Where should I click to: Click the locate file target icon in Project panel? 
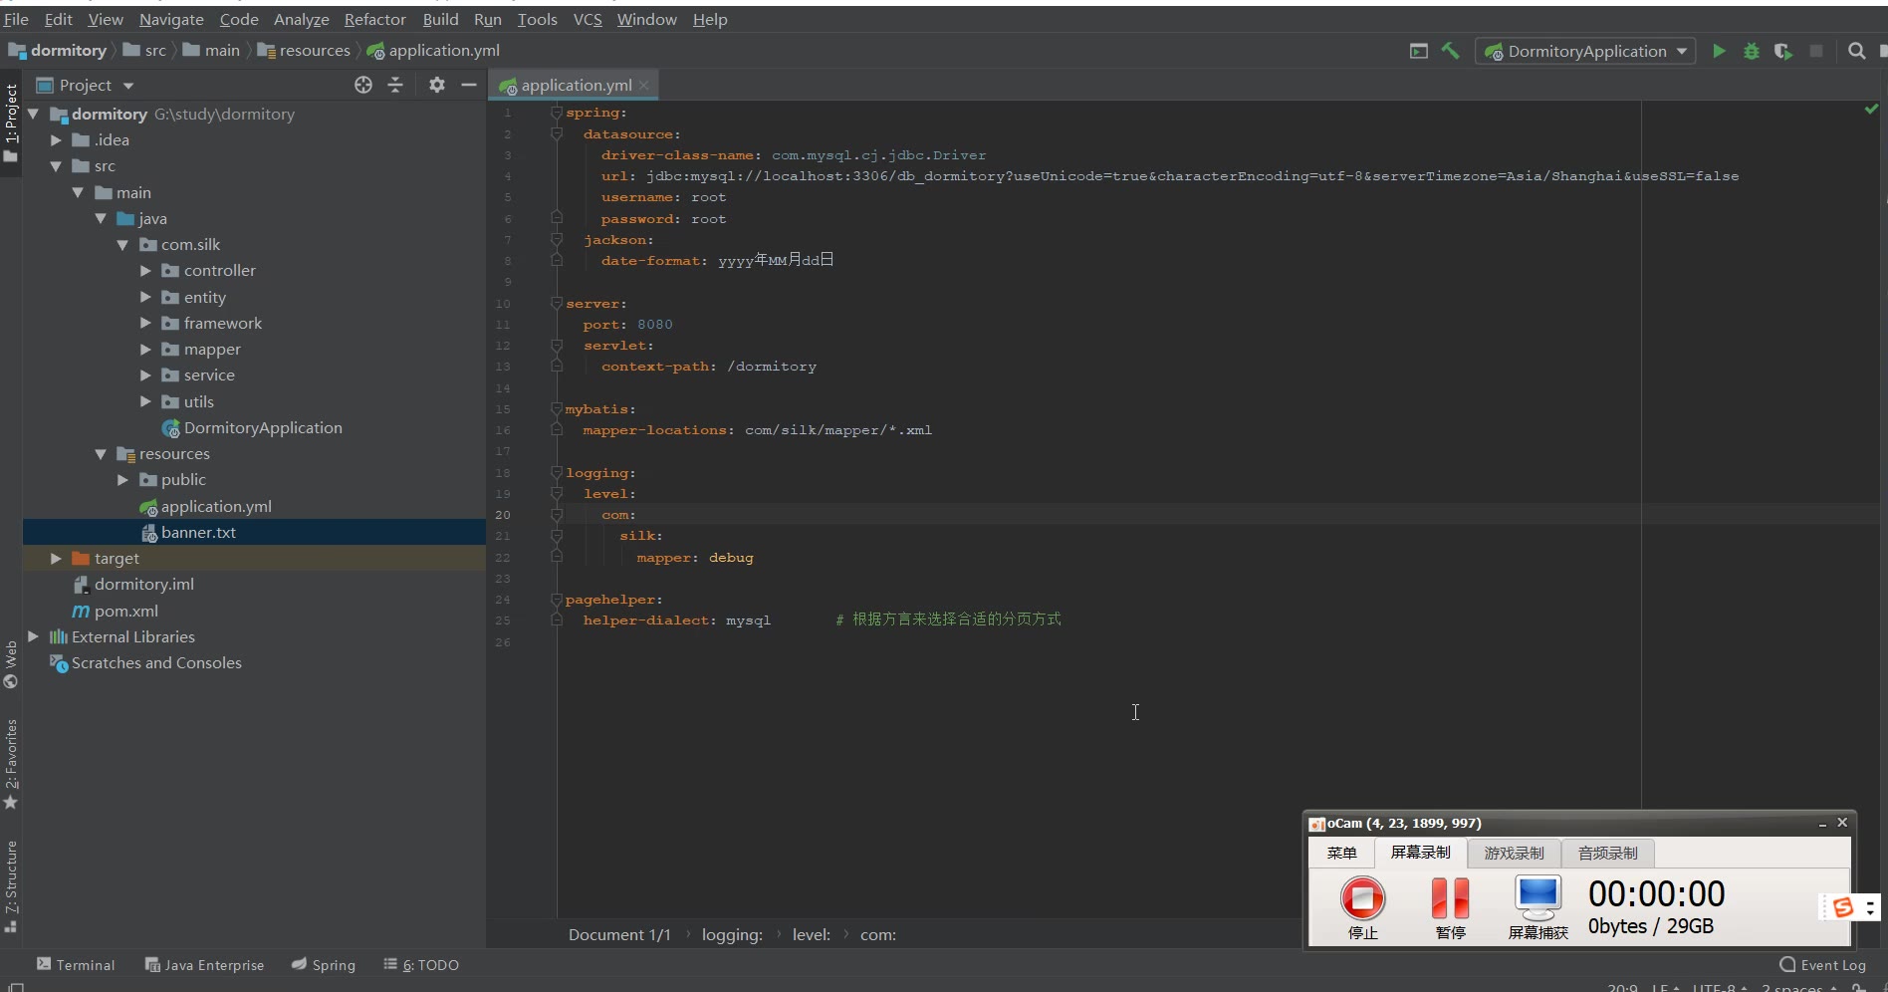click(363, 86)
